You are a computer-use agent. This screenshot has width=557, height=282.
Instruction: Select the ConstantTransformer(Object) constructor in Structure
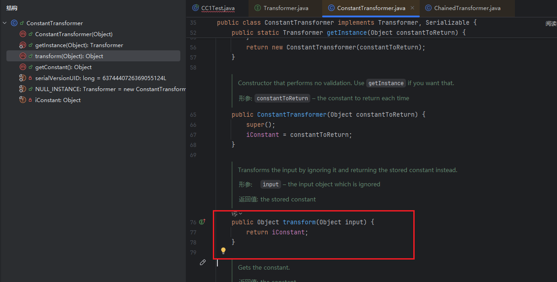pyautogui.click(x=74, y=34)
